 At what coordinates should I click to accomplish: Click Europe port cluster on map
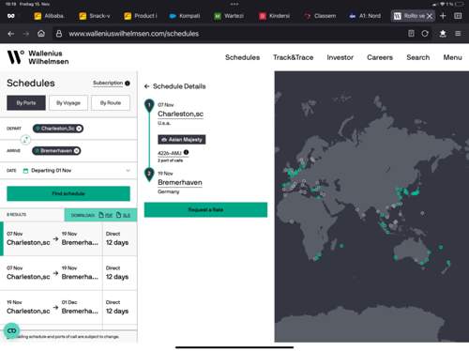pyautogui.click(x=295, y=171)
